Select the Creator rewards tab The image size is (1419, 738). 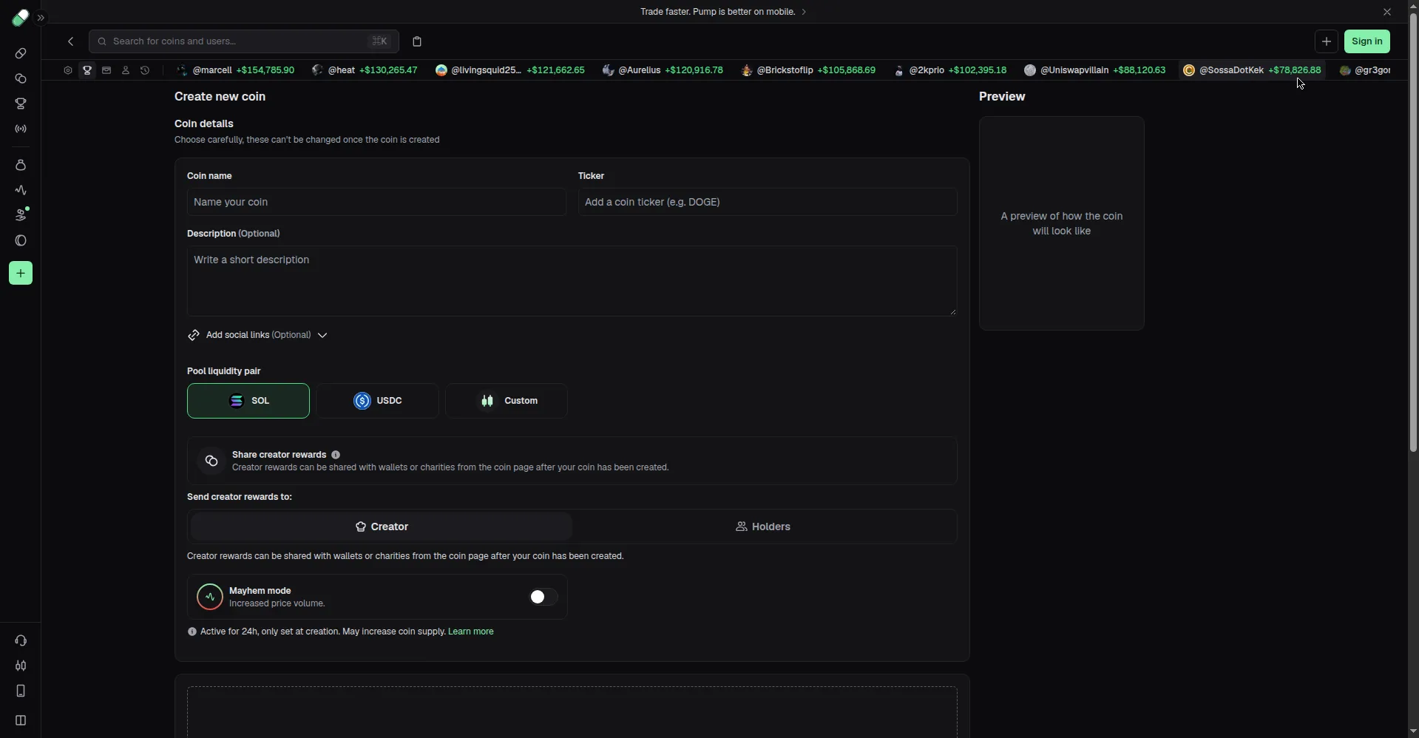(x=382, y=527)
